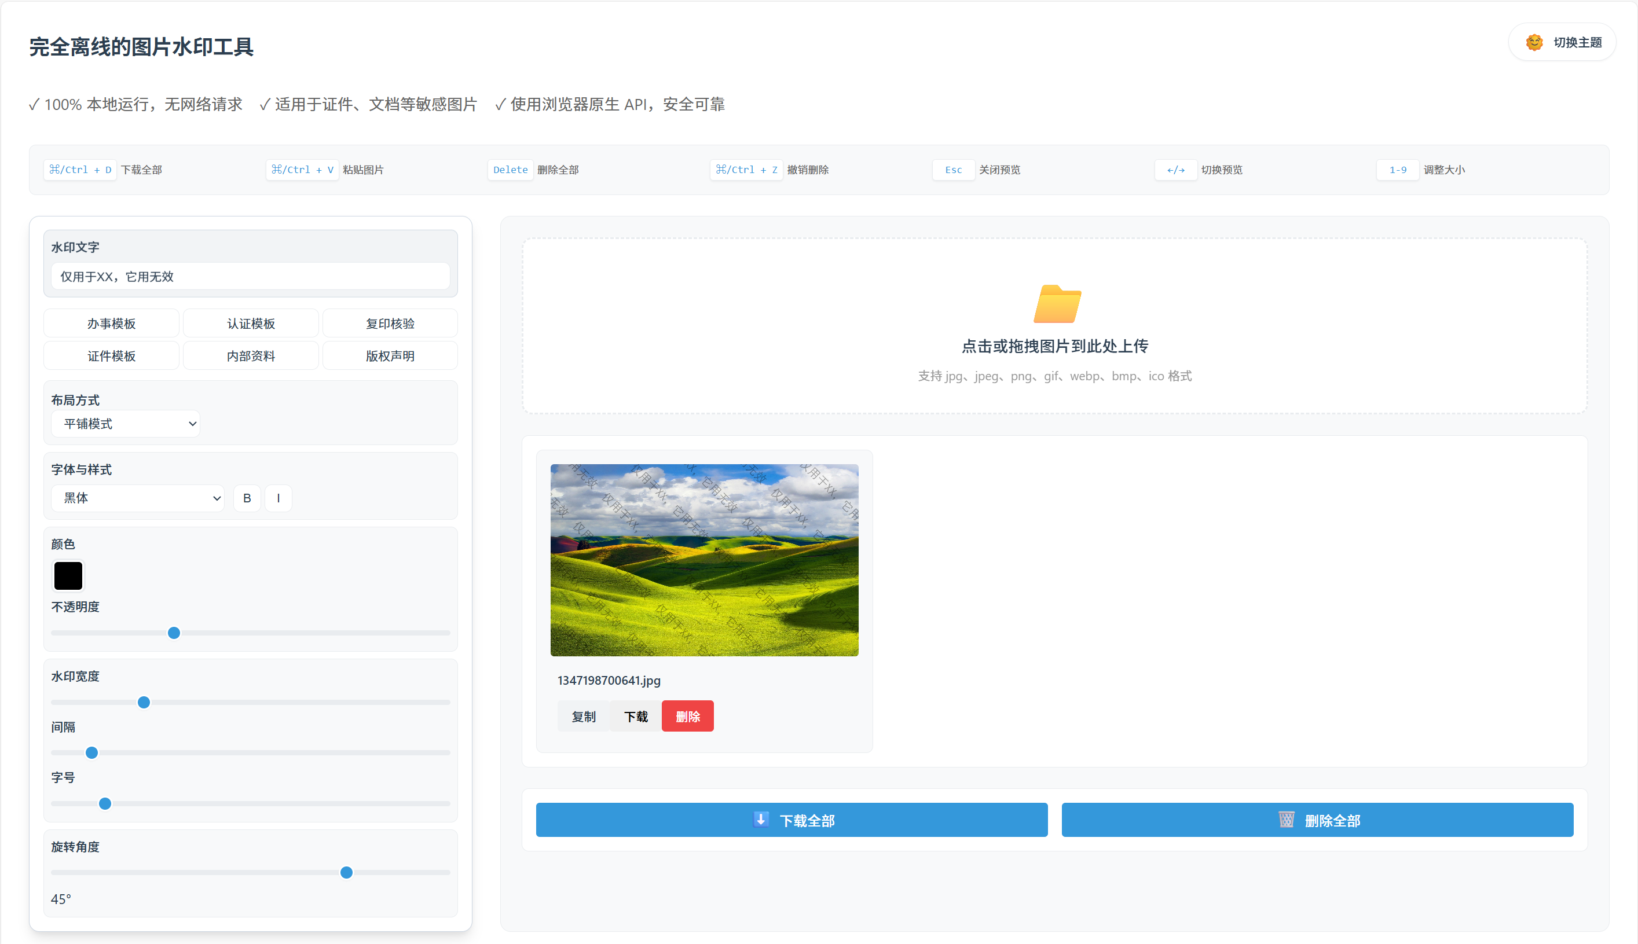Viewport: 1638px width, 944px height.
Task: Click the ⌘/Ctrl + D shortcut badge
Action: coord(80,170)
